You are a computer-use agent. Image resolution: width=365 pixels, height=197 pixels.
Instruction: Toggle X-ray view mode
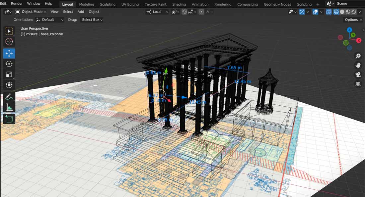(x=328, y=12)
